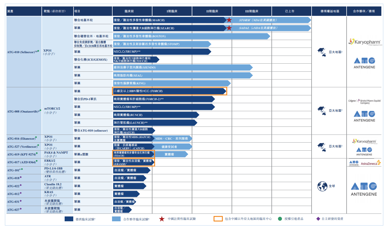Click the orange box legend swatch
Viewport: 387px width, 228px height.
218,219
